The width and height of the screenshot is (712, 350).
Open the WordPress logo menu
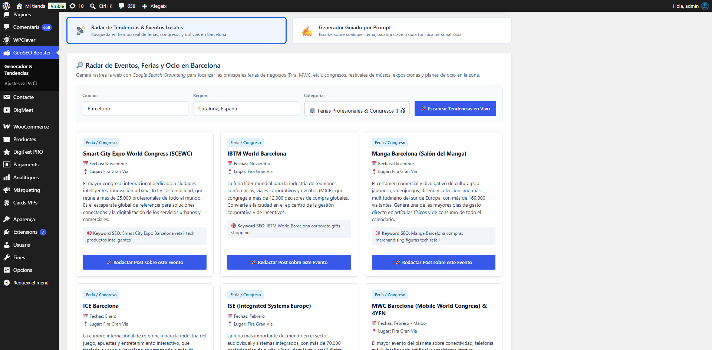pyautogui.click(x=6, y=6)
